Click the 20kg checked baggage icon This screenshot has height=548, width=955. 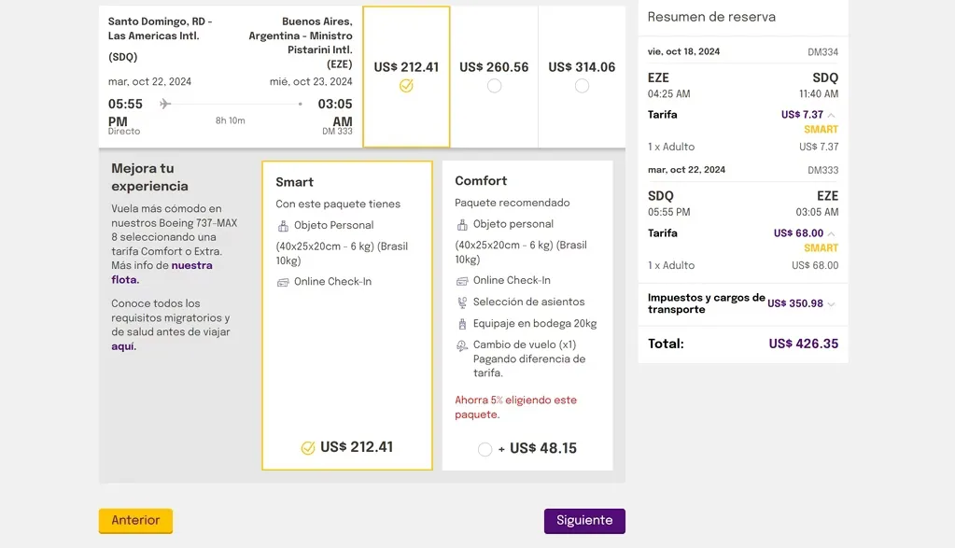pyautogui.click(x=462, y=324)
